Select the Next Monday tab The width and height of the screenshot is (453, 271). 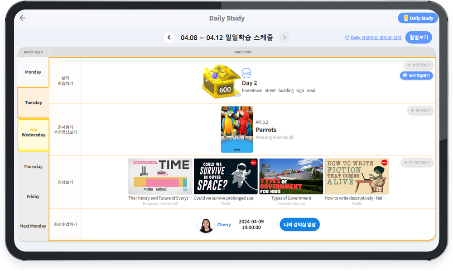pos(33,226)
